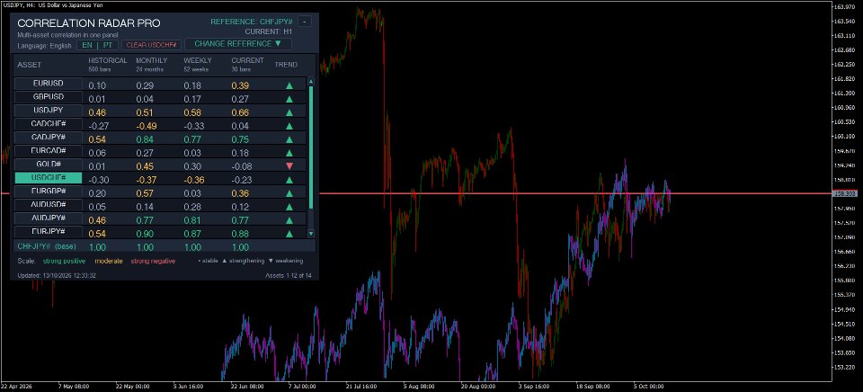Click the Updated timestamp text

[x=57, y=275]
